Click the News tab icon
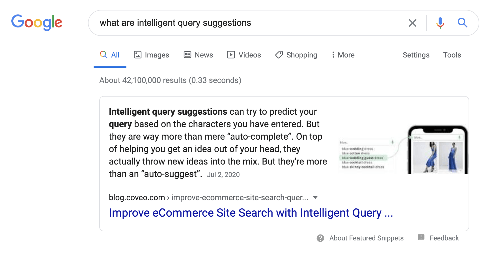 click(187, 55)
